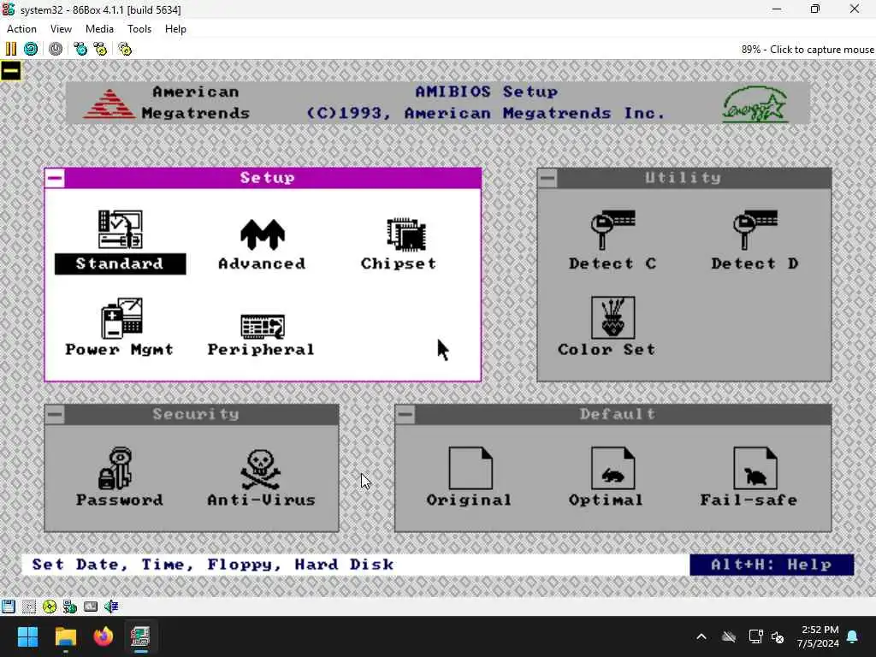876x657 pixels.
Task: Open the notification bell
Action: point(853,636)
